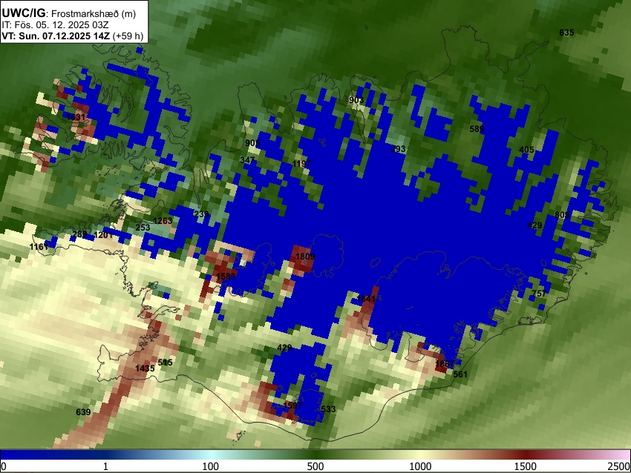Click the 2500 tick on the color scale

click(x=620, y=466)
